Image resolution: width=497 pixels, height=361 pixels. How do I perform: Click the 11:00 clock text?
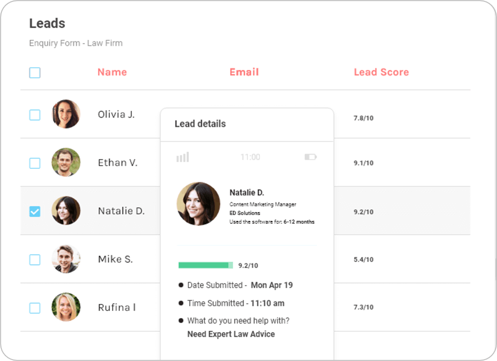[x=250, y=157]
